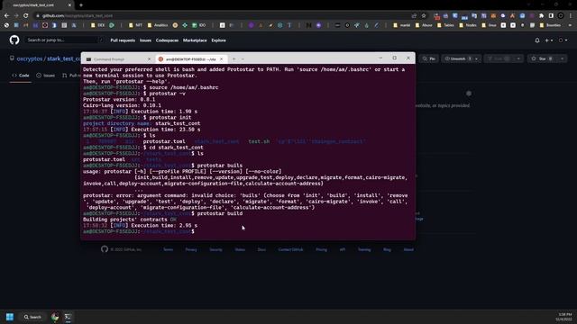577x324 pixels.
Task: Close the stark_test_cont Chrome tab
Action: coord(69,5)
